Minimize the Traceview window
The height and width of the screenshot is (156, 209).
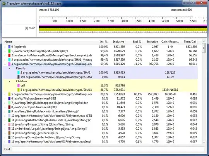click(186, 3)
